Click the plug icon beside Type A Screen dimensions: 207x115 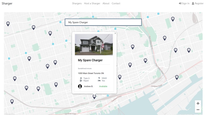coord(81,78)
